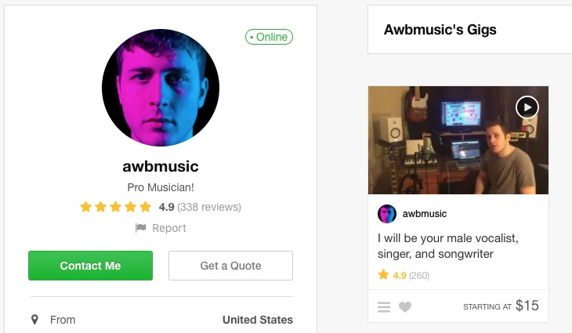The image size is (572, 333).
Task: Click the Awbmusic's Gigs heading
Action: point(440,31)
